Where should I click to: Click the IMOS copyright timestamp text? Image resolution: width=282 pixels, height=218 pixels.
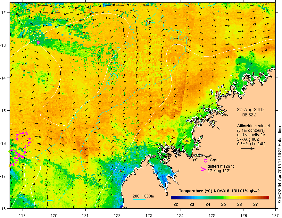tap(279, 165)
